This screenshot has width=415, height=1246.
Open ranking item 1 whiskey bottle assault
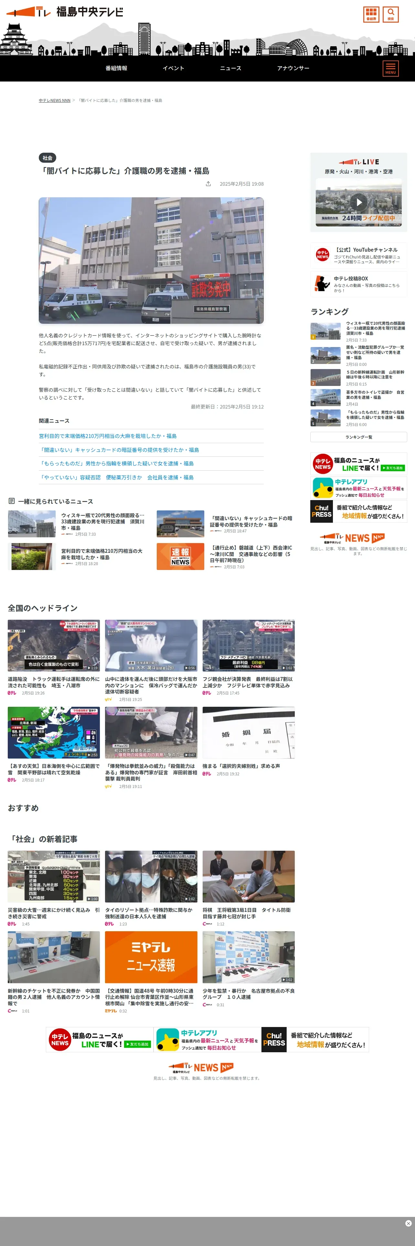(x=358, y=331)
